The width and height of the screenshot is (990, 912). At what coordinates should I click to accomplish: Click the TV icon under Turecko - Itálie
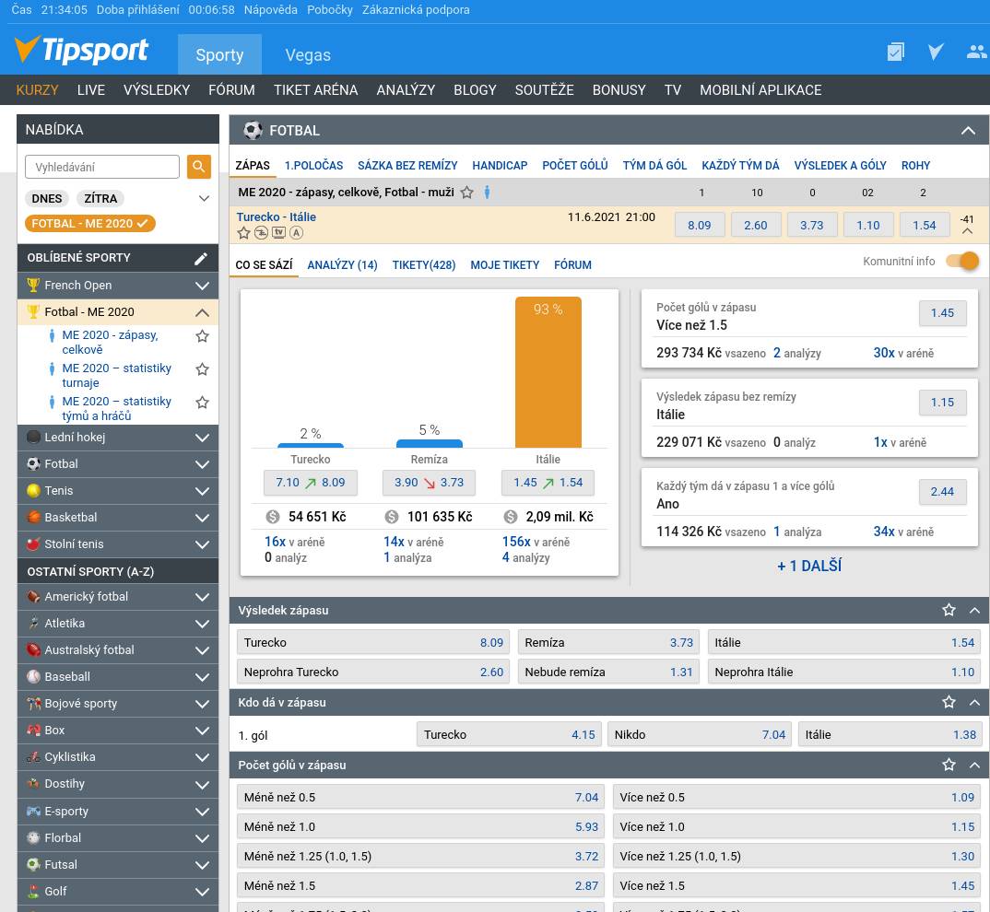point(278,232)
